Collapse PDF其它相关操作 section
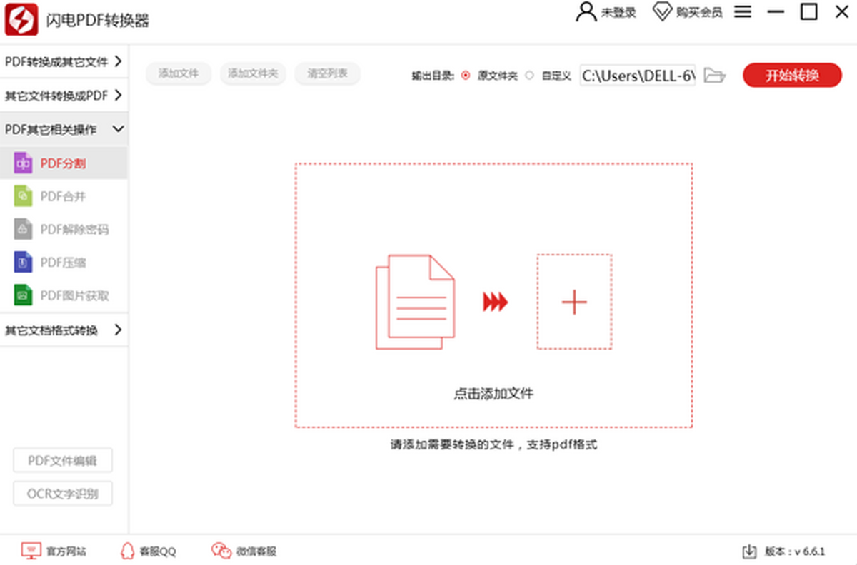 pos(64,129)
